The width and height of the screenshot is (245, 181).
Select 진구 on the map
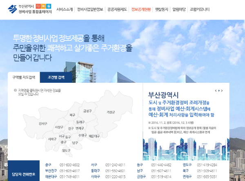click(71, 128)
